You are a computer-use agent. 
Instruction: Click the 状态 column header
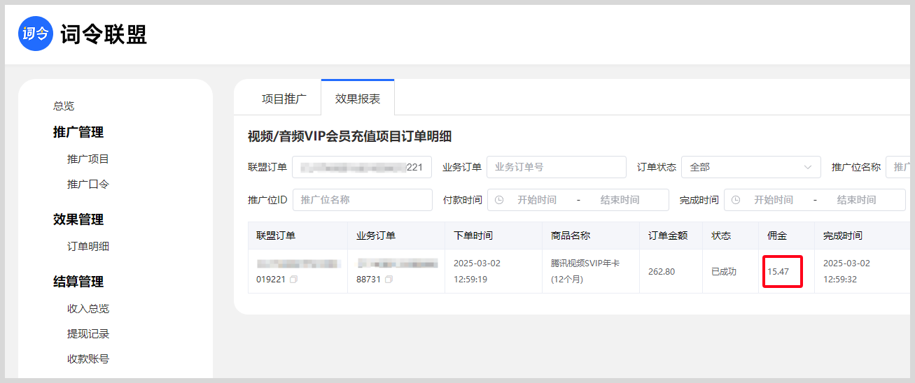click(721, 236)
